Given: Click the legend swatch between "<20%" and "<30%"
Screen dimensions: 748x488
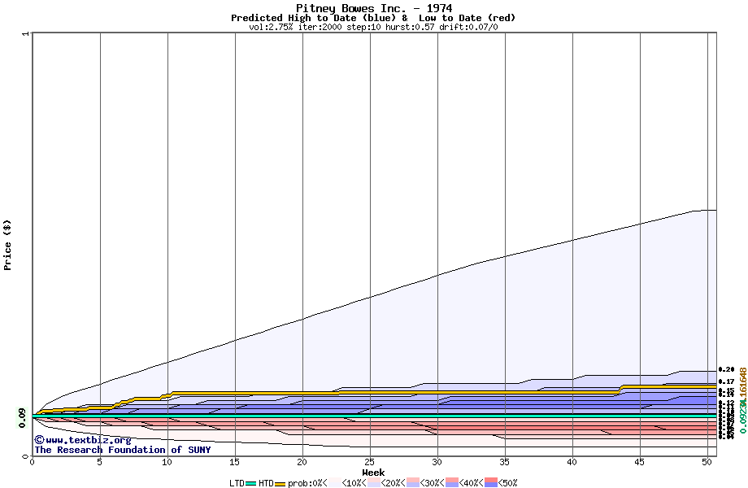Looking at the screenshot, I should click(413, 483).
